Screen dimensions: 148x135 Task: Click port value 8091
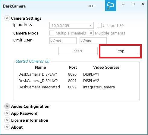72,81
